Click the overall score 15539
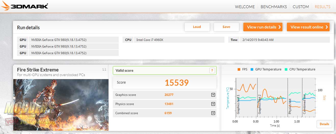 coord(177,83)
